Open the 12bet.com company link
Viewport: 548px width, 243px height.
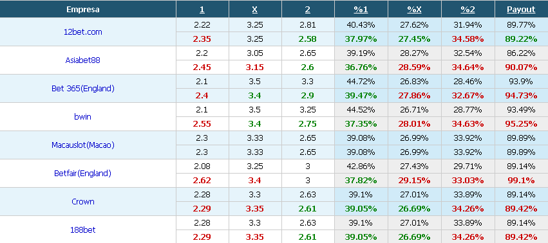(83, 32)
